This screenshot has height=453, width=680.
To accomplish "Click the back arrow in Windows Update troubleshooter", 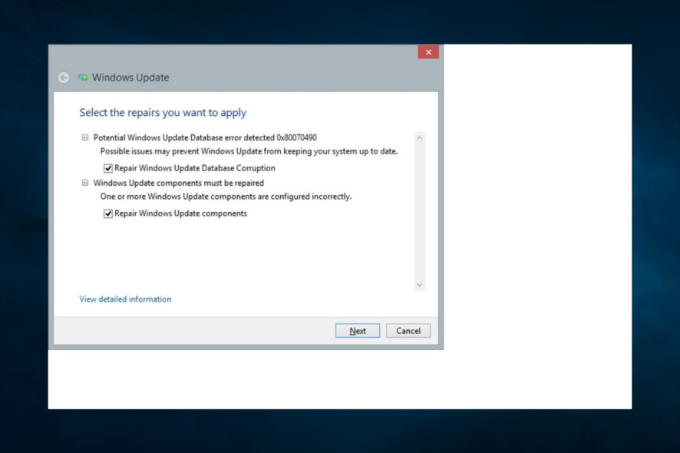I will 64,78.
